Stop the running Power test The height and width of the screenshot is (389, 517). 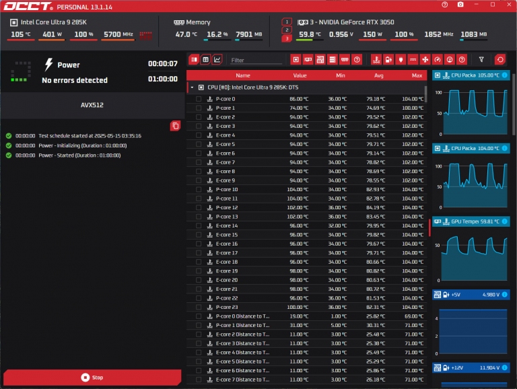92,378
